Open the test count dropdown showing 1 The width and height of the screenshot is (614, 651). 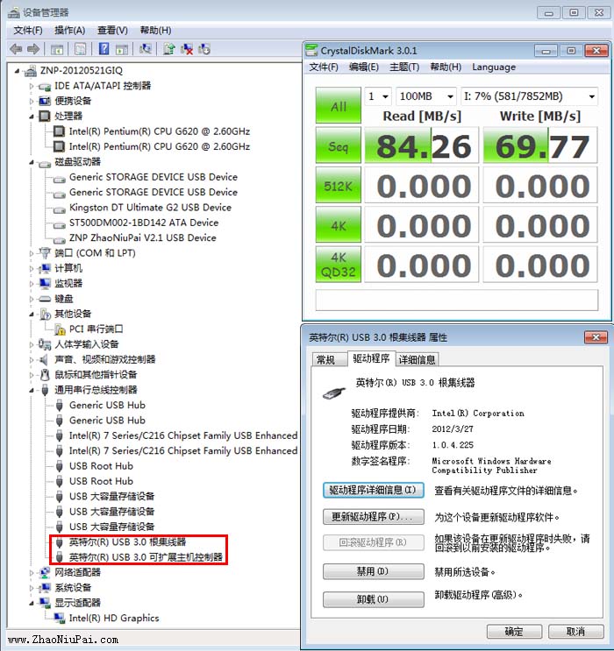(378, 96)
